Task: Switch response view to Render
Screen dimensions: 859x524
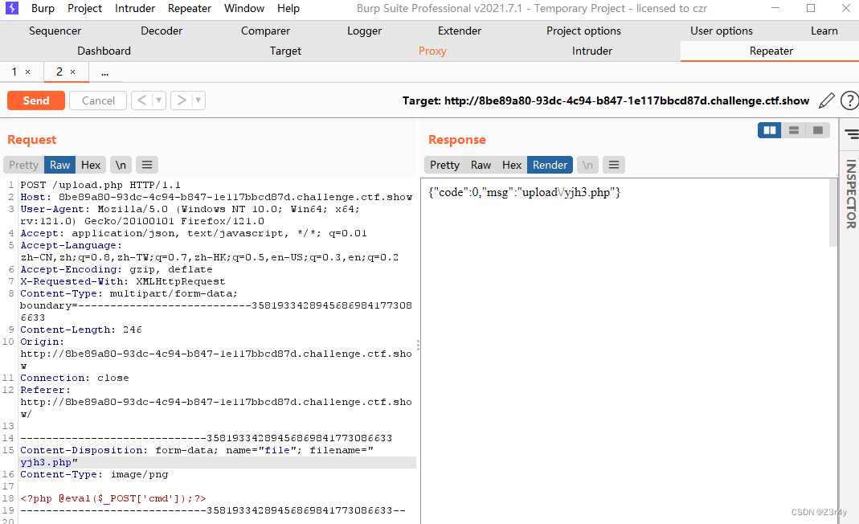Action: pos(550,165)
